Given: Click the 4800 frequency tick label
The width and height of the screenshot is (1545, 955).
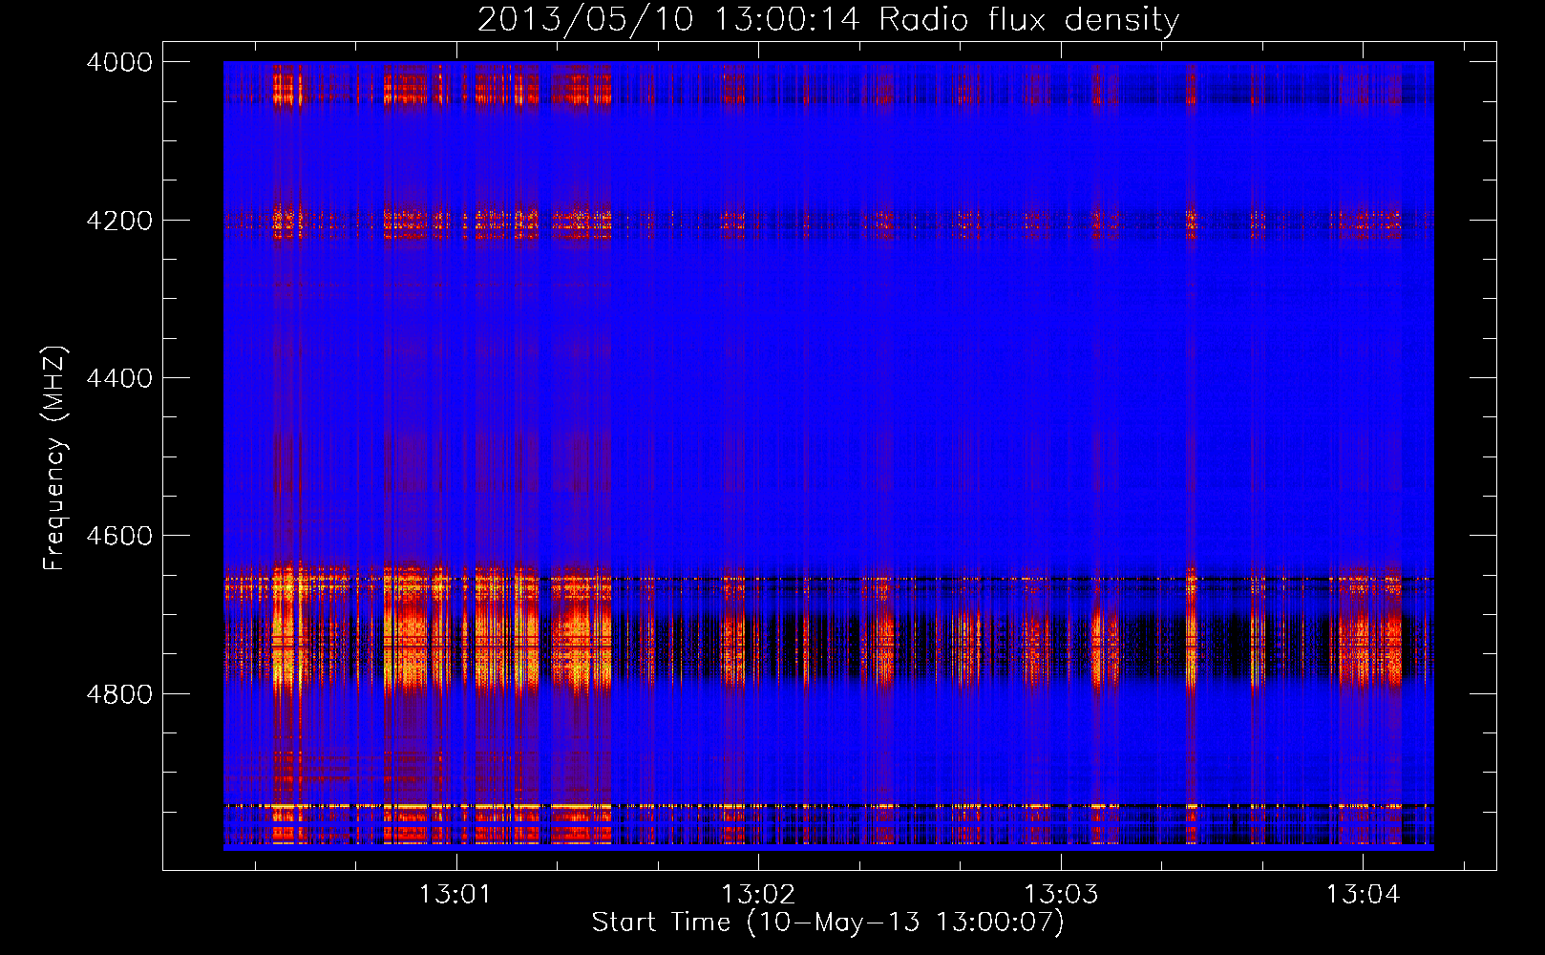Looking at the screenshot, I should (x=119, y=694).
